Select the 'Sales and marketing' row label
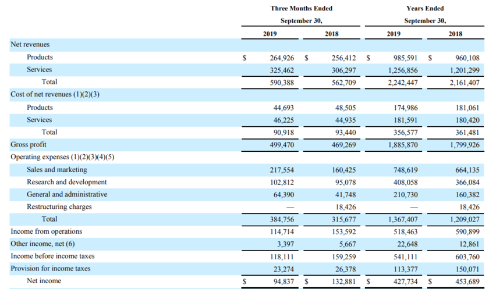The height and width of the screenshot is (289, 489). [x=56, y=170]
